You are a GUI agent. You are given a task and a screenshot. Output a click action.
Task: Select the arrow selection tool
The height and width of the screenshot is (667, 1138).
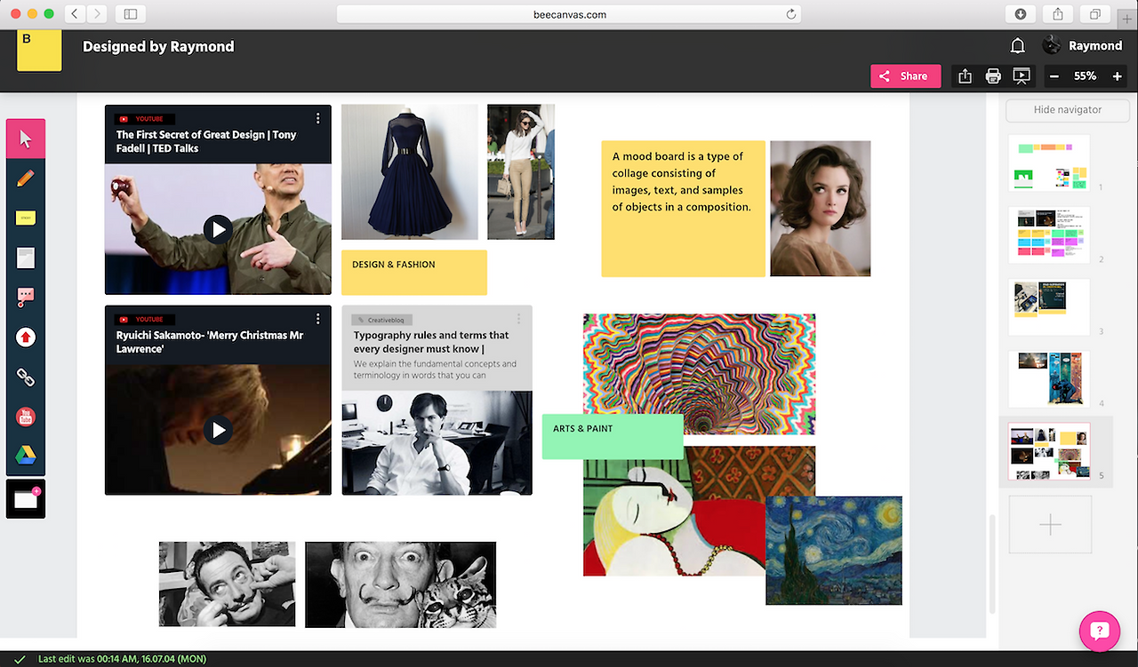(25, 138)
